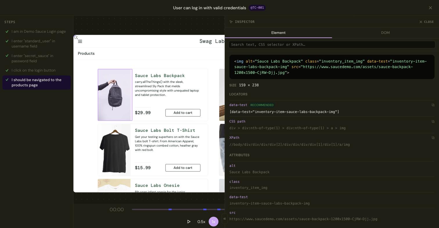Close the Inspector panel
The image size is (439, 228).
427,22
